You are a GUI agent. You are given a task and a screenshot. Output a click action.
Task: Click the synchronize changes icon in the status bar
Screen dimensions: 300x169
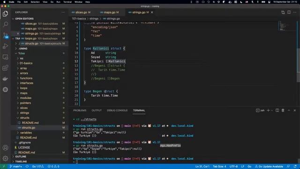pyautogui.click(x=27, y=166)
